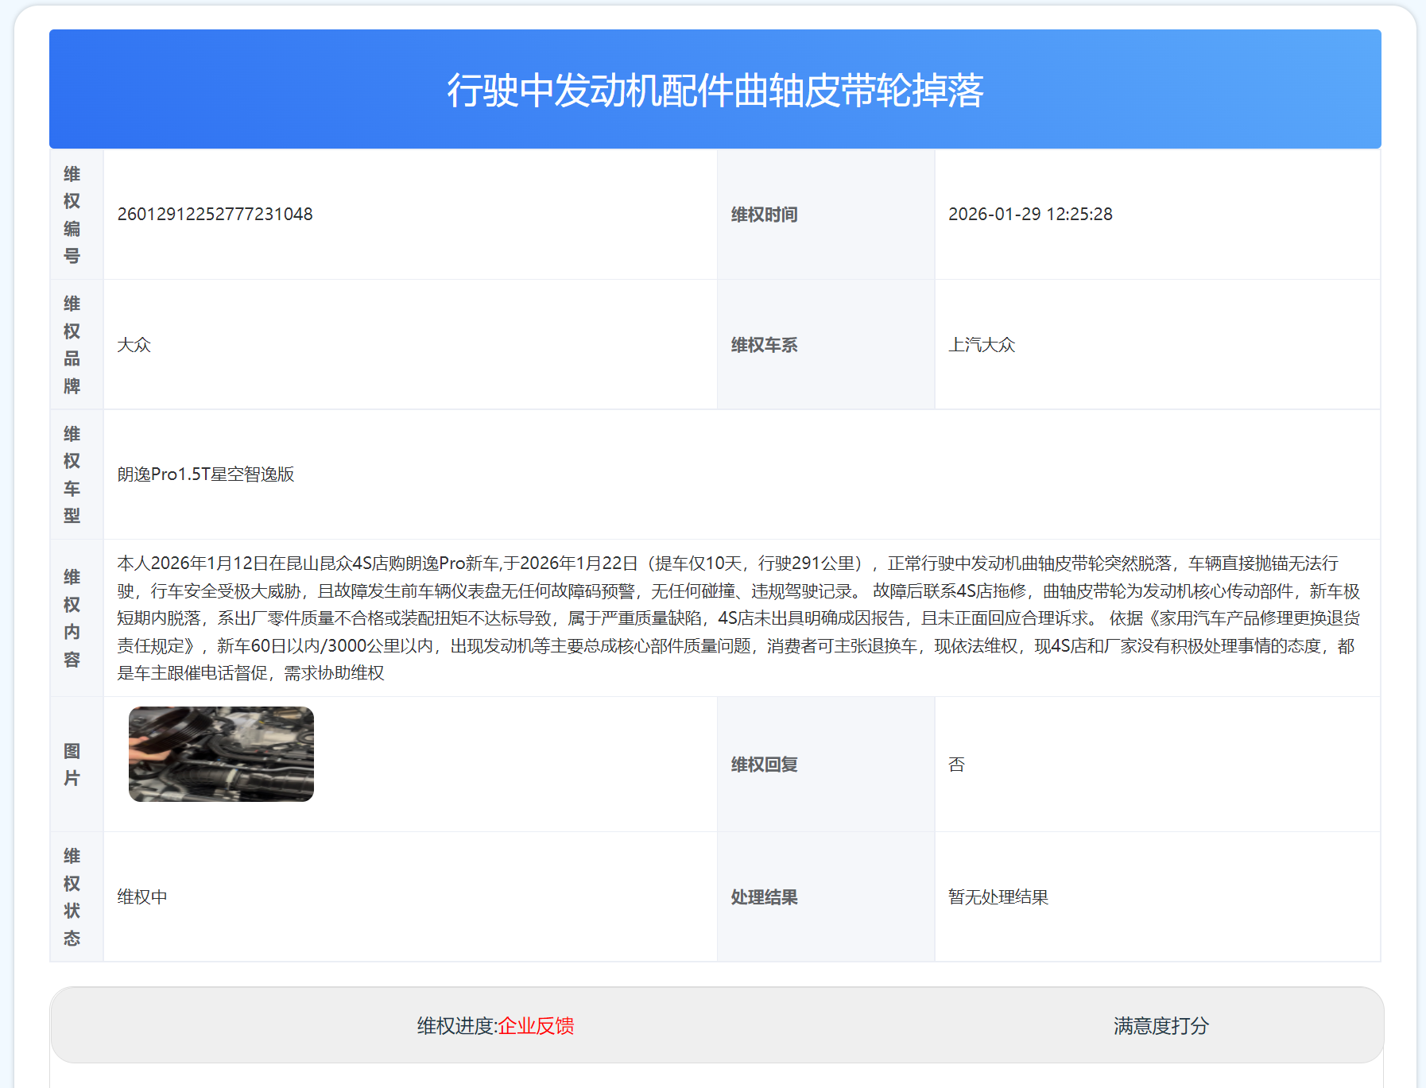The width and height of the screenshot is (1426, 1088).
Task: Open the 满意度打分 satisfaction rating
Action: pos(1161,1026)
